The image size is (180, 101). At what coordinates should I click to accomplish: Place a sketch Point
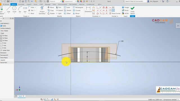tap(31, 13)
